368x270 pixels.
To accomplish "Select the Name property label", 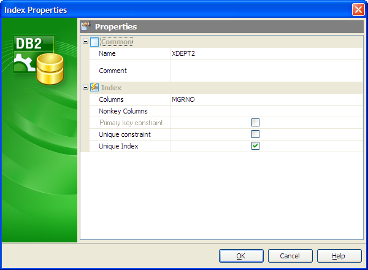I will pyautogui.click(x=107, y=53).
